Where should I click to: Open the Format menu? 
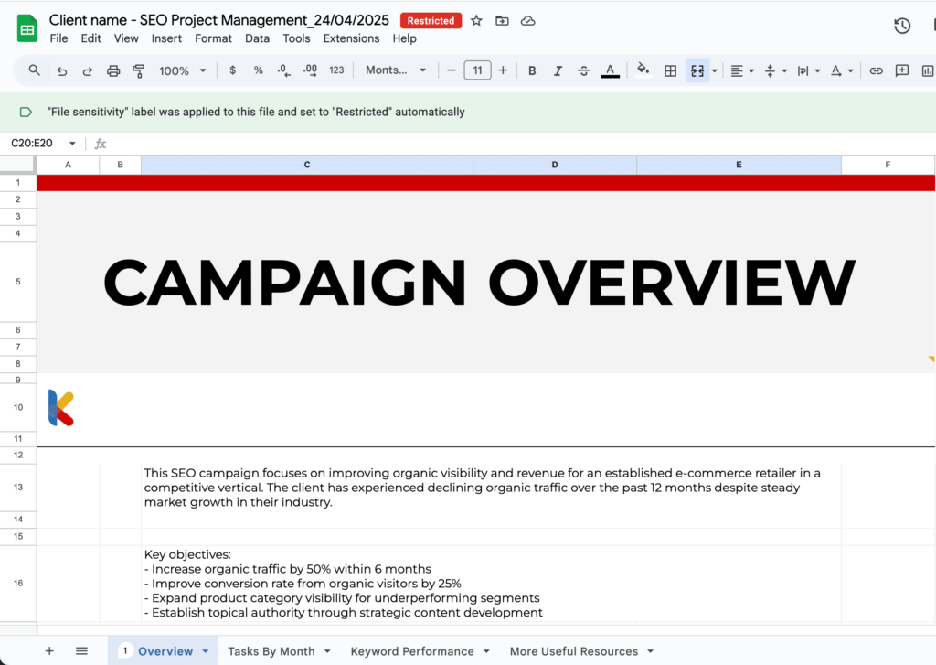(213, 38)
